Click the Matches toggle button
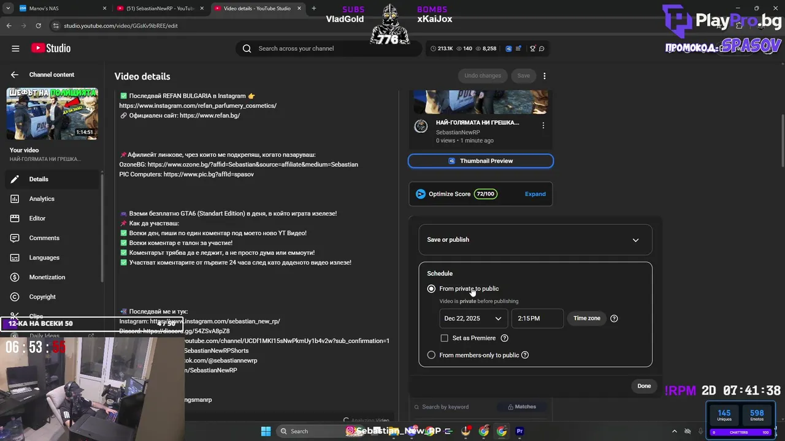This screenshot has height=441, width=785. point(521,407)
